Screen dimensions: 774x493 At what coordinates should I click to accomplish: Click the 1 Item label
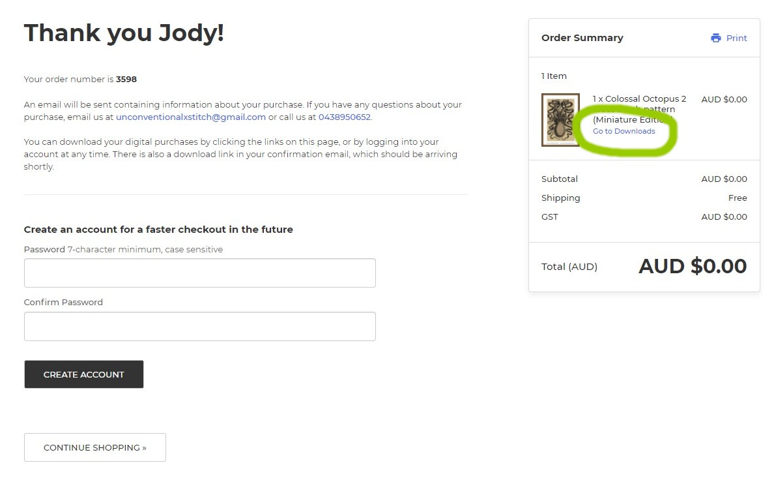coord(554,76)
